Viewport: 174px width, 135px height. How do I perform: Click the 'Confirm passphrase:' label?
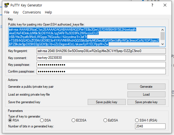(x=21, y=71)
